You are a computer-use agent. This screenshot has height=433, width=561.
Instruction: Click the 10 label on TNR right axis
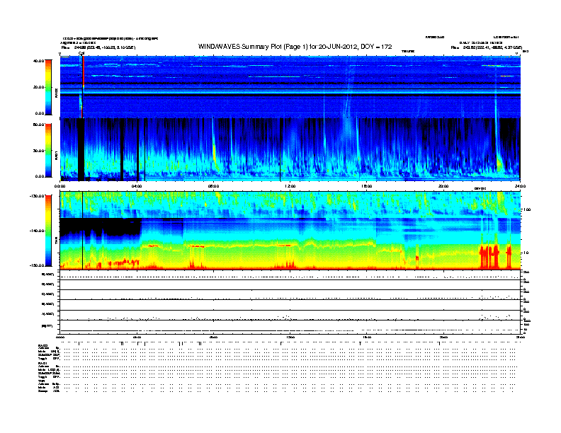pos(526,253)
